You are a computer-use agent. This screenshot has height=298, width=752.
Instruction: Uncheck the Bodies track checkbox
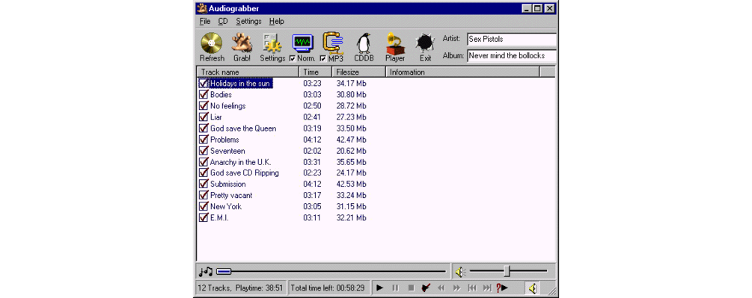(x=204, y=95)
